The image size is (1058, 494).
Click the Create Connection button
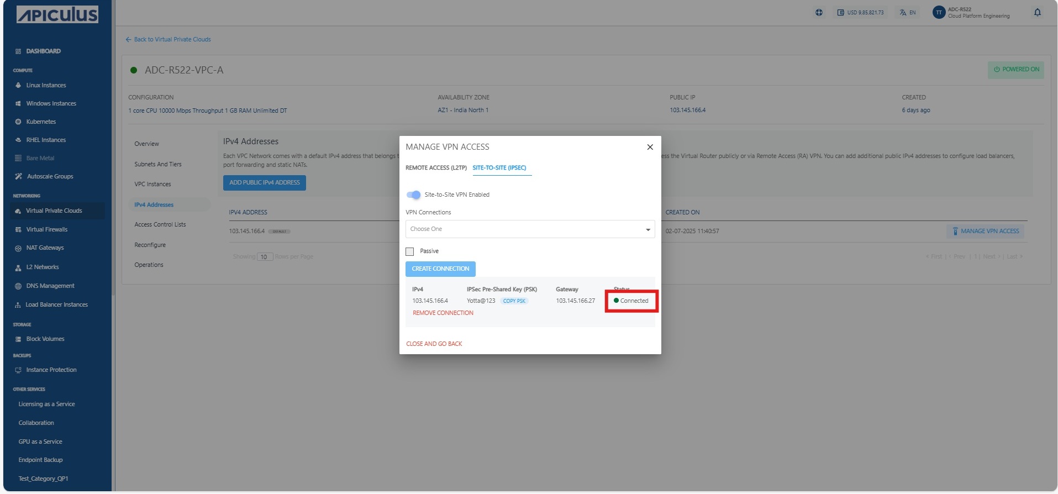(440, 269)
